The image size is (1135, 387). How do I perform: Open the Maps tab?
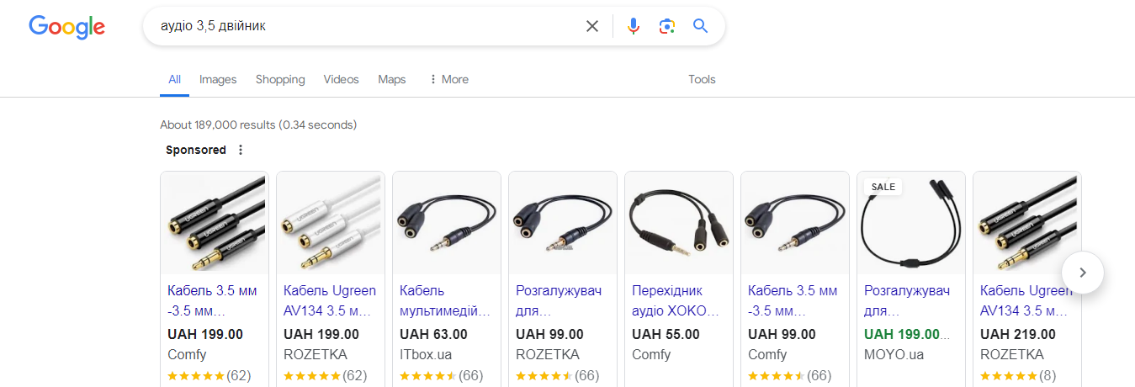pos(392,79)
